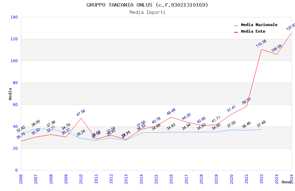Click the Media Importi subtitle
Screen dimensions: 295x191
tap(147, 13)
